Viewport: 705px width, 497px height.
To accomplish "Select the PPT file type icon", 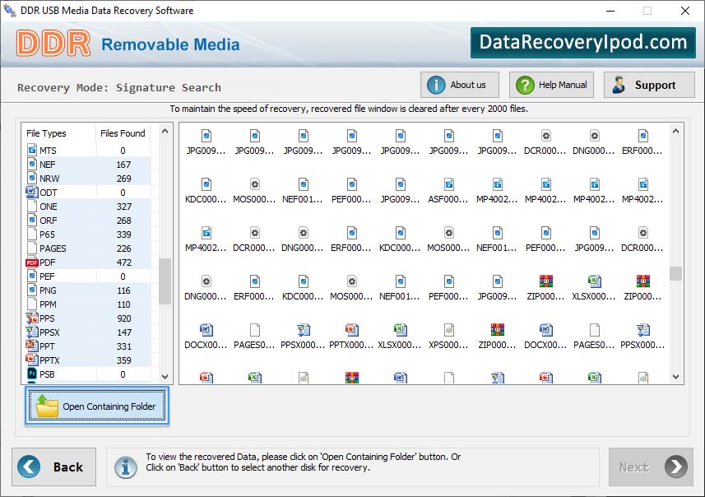I will point(32,346).
